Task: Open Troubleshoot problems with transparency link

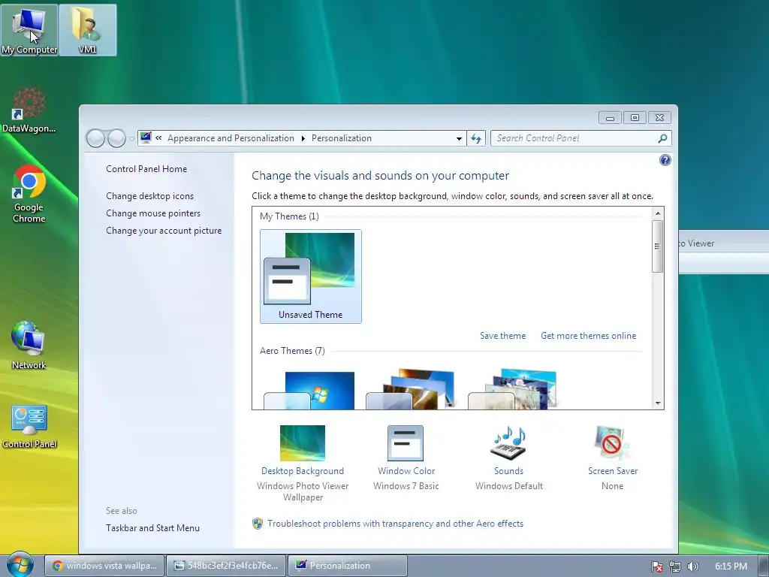Action: pos(395,524)
